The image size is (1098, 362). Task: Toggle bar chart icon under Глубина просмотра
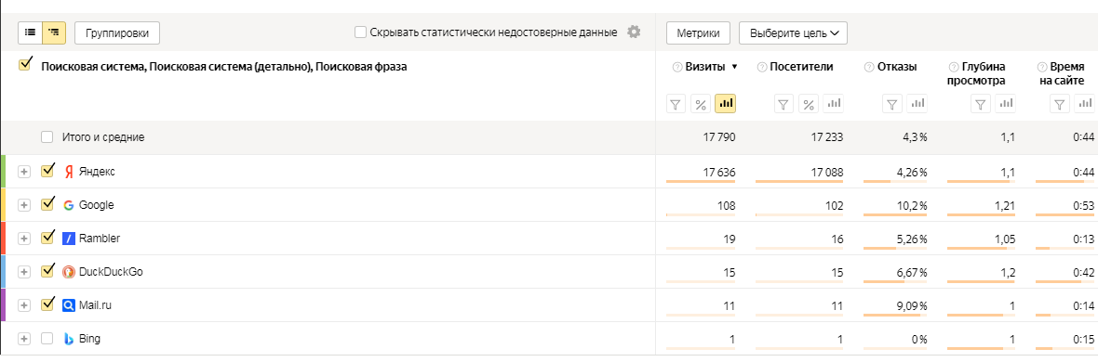[x=1006, y=104]
